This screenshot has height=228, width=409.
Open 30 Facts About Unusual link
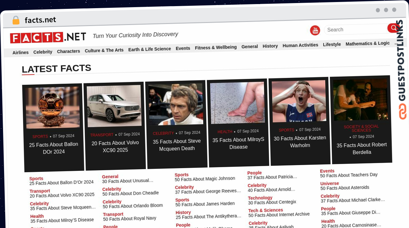click(128, 181)
